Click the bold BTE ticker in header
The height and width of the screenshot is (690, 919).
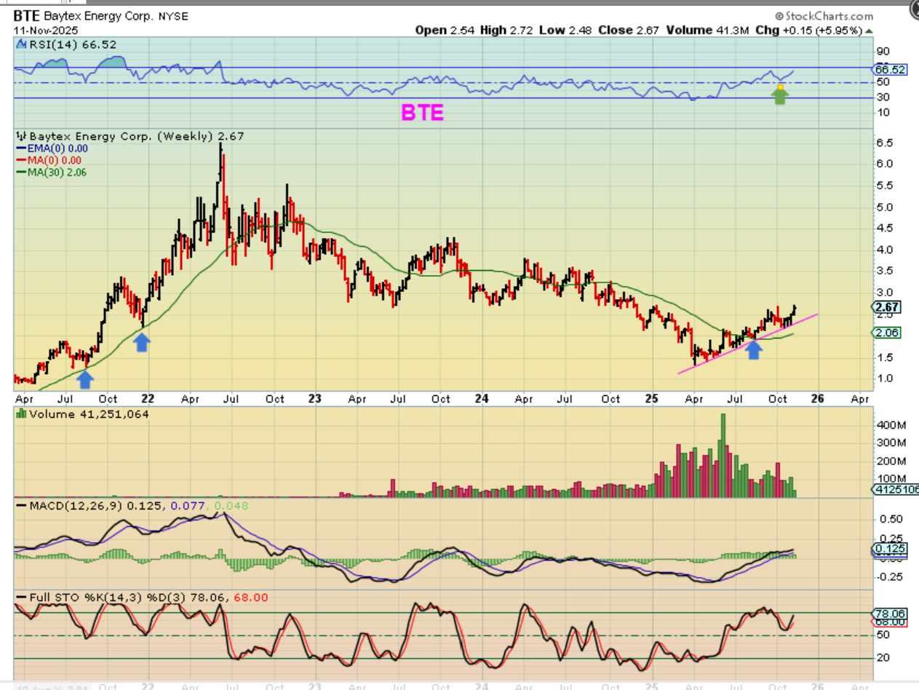pos(25,15)
